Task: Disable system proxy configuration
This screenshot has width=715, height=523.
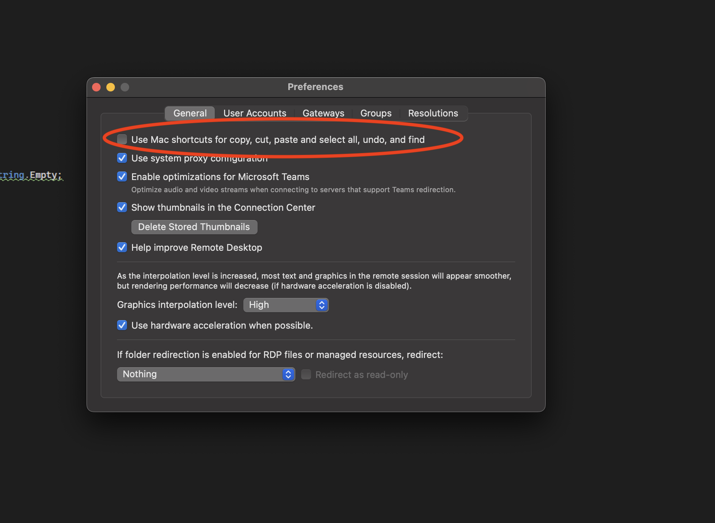Action: click(x=122, y=158)
